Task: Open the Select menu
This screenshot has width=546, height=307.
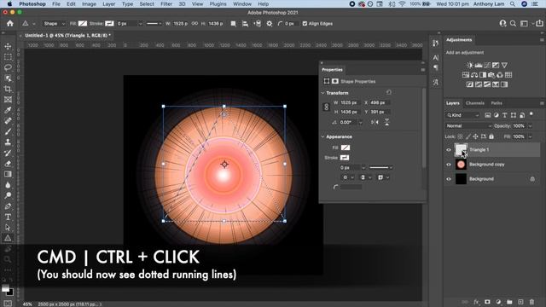Action: [147, 4]
